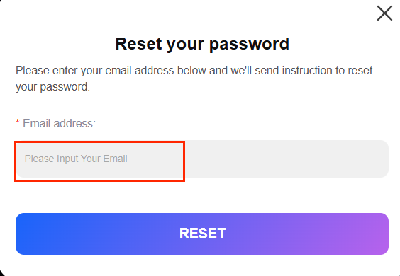Click the 'Reset your password' heading

click(x=202, y=44)
